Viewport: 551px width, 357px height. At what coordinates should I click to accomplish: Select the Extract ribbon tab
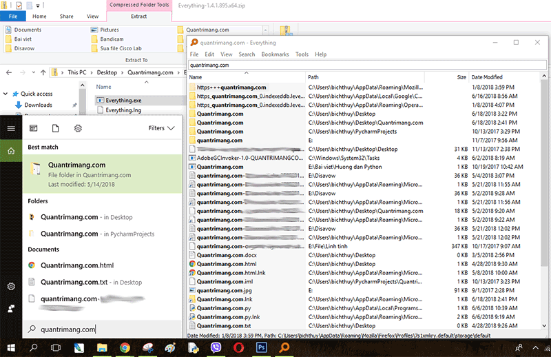[139, 16]
